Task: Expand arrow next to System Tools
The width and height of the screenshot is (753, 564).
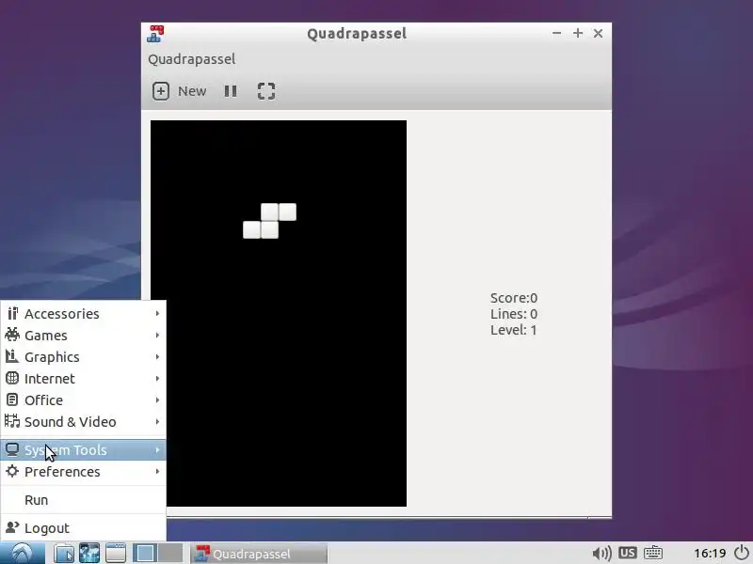Action: pos(157,450)
